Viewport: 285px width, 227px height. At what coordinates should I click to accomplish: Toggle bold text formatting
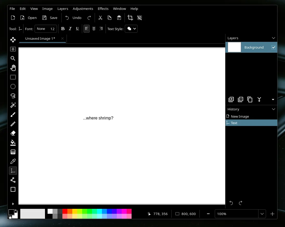click(63, 29)
